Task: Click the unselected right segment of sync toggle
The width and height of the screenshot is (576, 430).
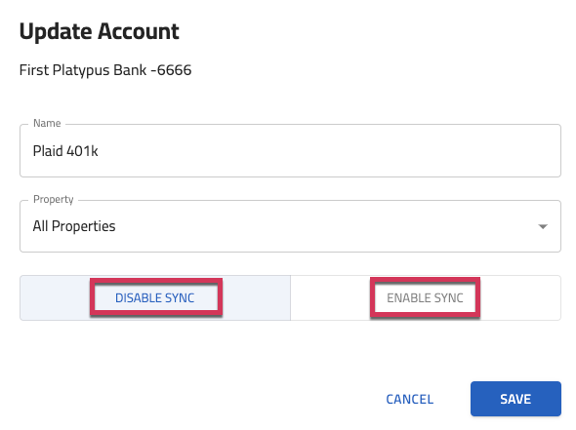Action: point(425,298)
